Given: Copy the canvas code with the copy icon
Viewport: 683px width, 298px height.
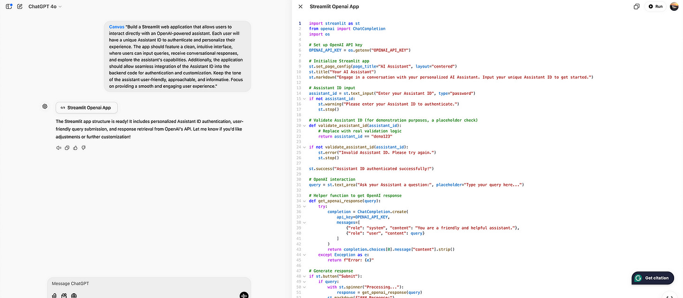Looking at the screenshot, I should [637, 7].
